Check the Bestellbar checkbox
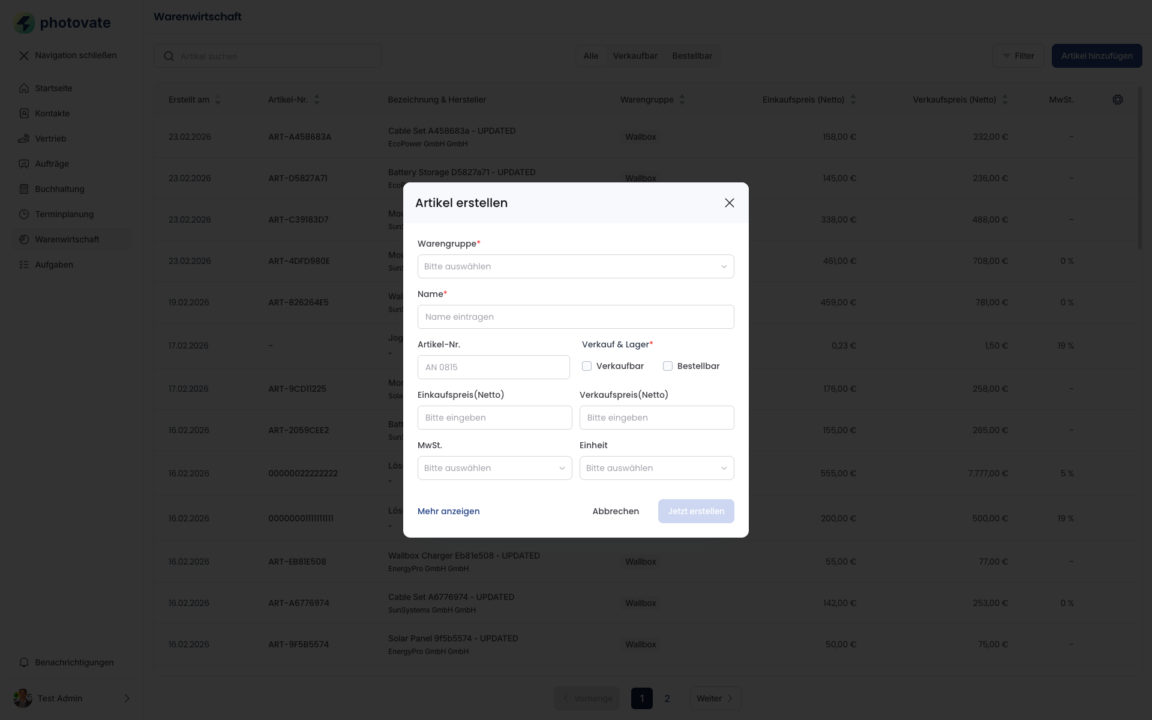The height and width of the screenshot is (720, 1152). [x=668, y=366]
